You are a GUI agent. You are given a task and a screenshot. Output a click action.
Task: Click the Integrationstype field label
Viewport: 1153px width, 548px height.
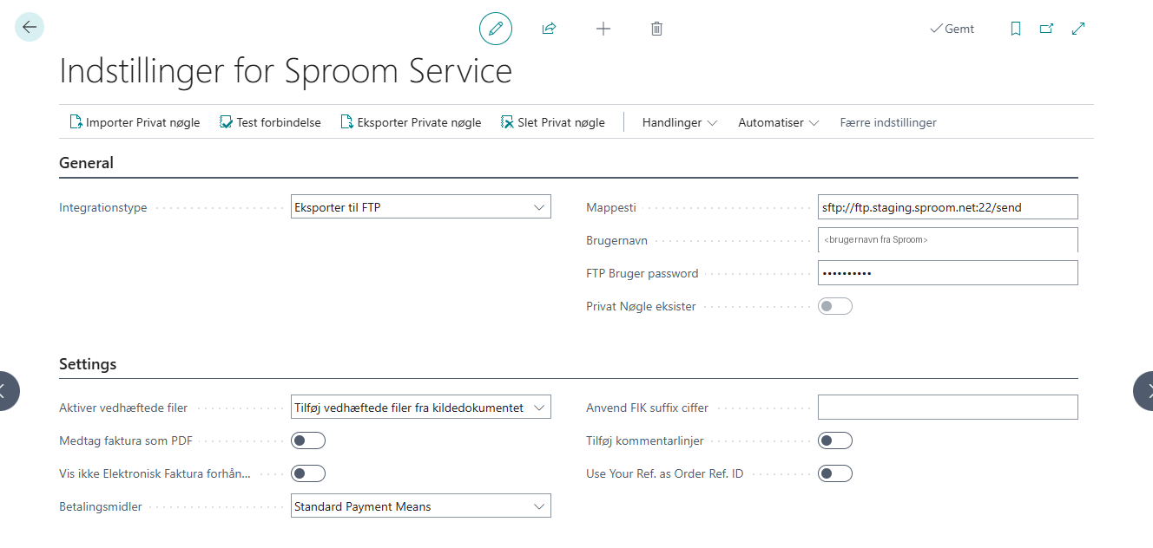click(x=103, y=207)
